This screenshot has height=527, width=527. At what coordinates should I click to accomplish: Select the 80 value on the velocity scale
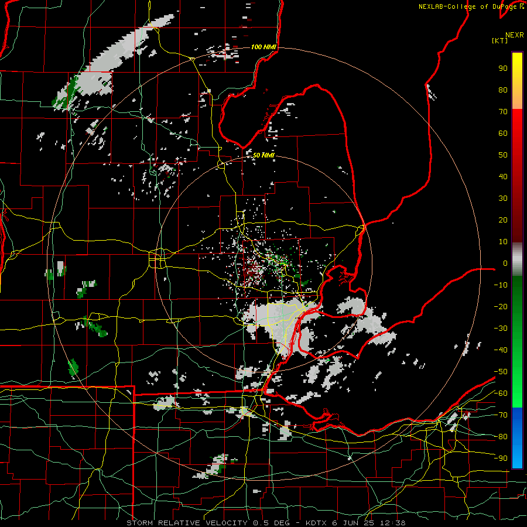pos(503,90)
